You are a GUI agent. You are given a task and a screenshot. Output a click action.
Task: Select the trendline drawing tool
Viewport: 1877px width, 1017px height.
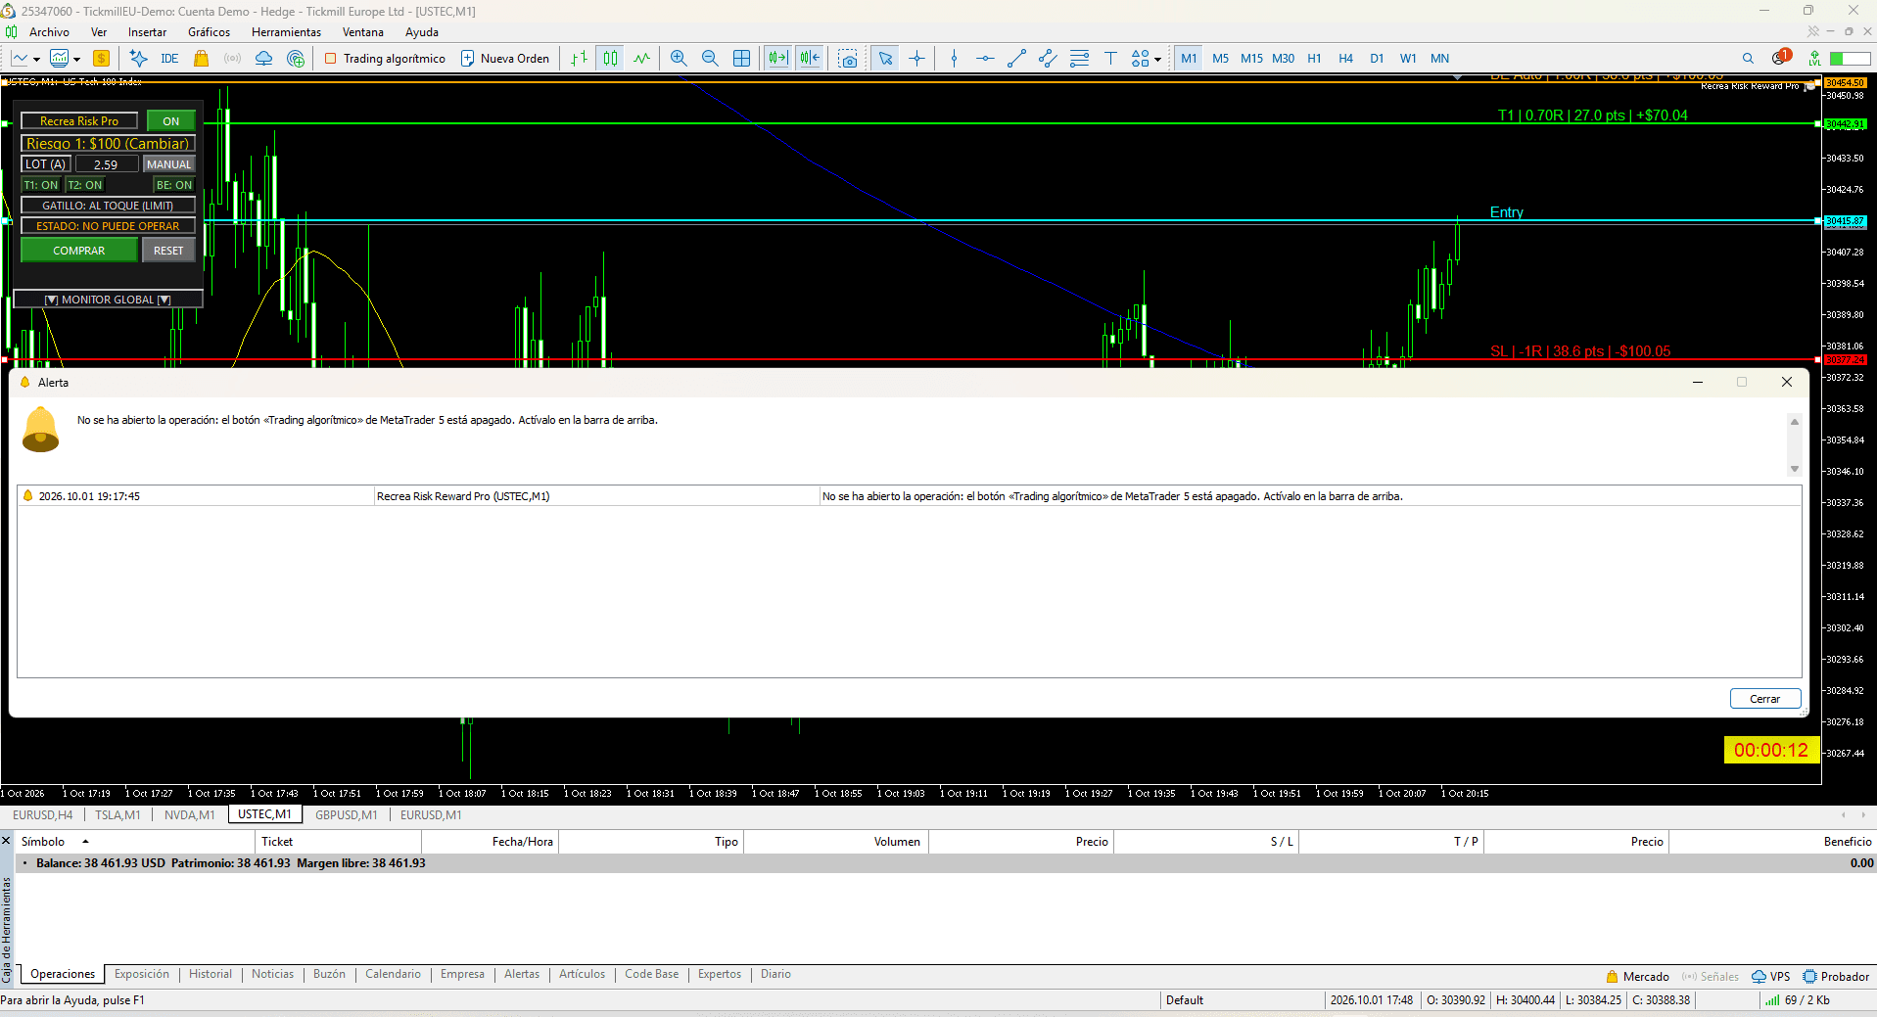pyautogui.click(x=1016, y=59)
